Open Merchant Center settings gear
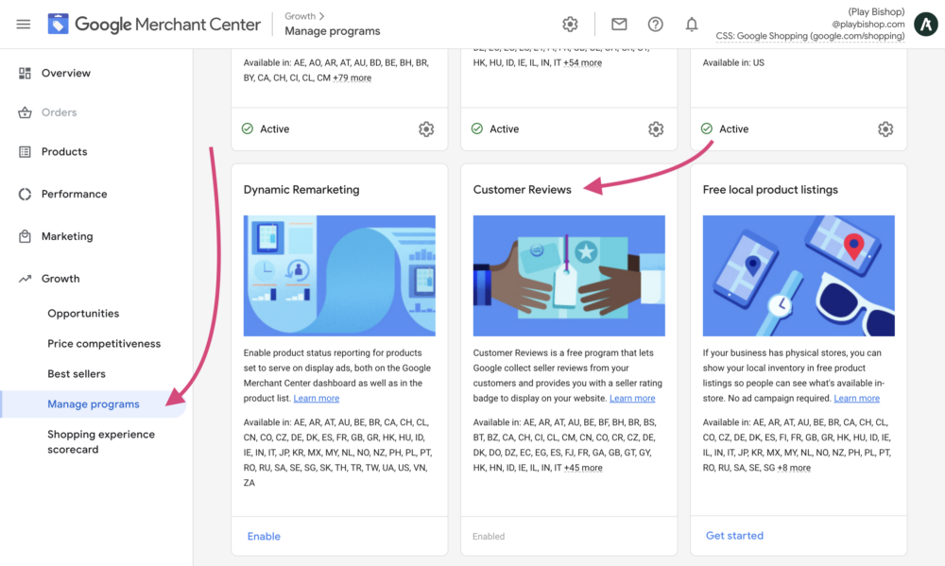 point(570,25)
